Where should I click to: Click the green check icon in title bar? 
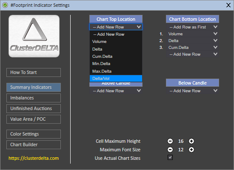pyautogui.click(x=5, y=5)
